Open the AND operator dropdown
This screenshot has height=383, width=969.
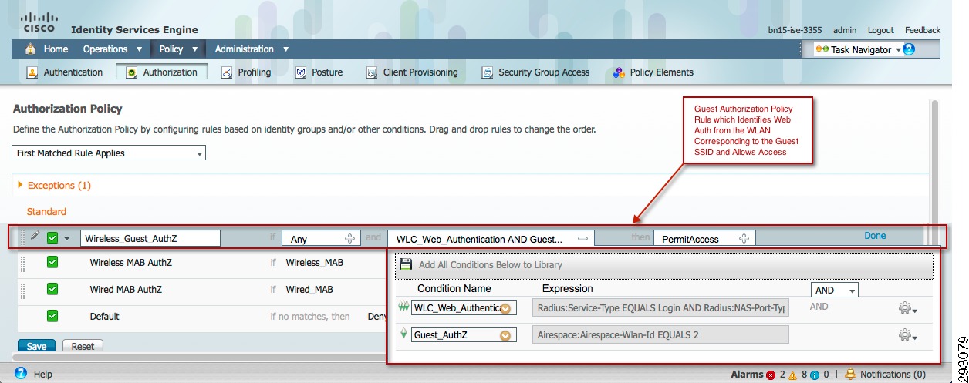pos(835,291)
